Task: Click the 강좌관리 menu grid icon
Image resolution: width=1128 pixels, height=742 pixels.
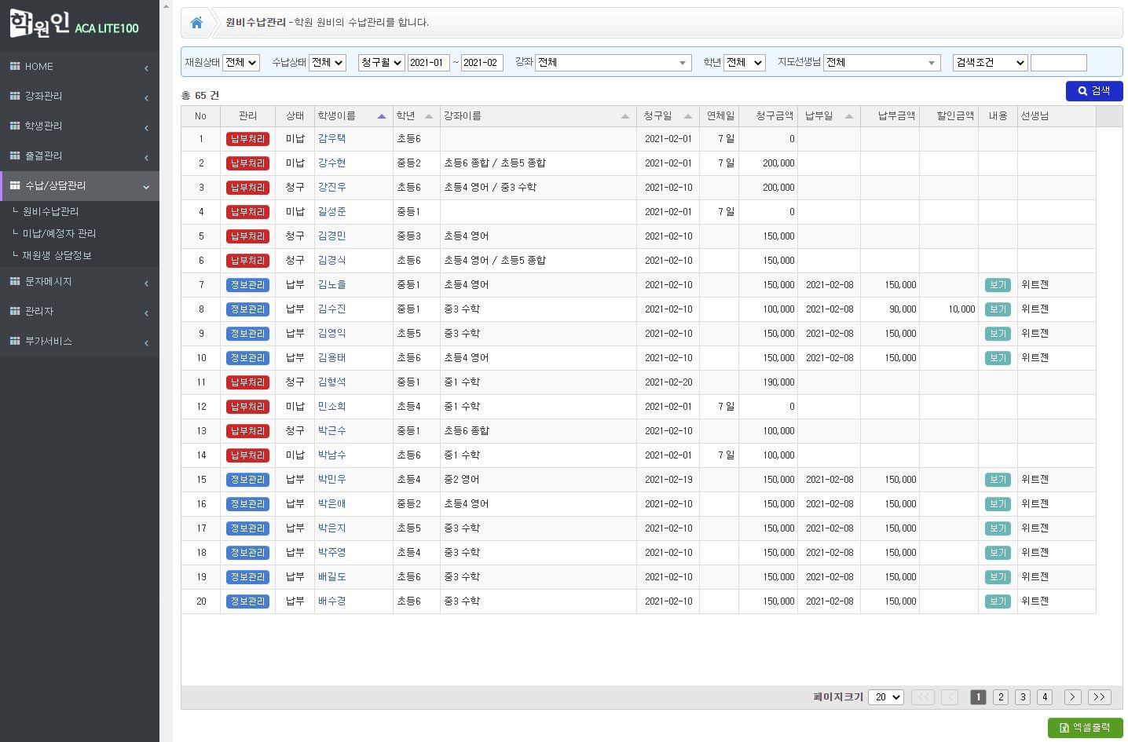Action: coord(15,96)
